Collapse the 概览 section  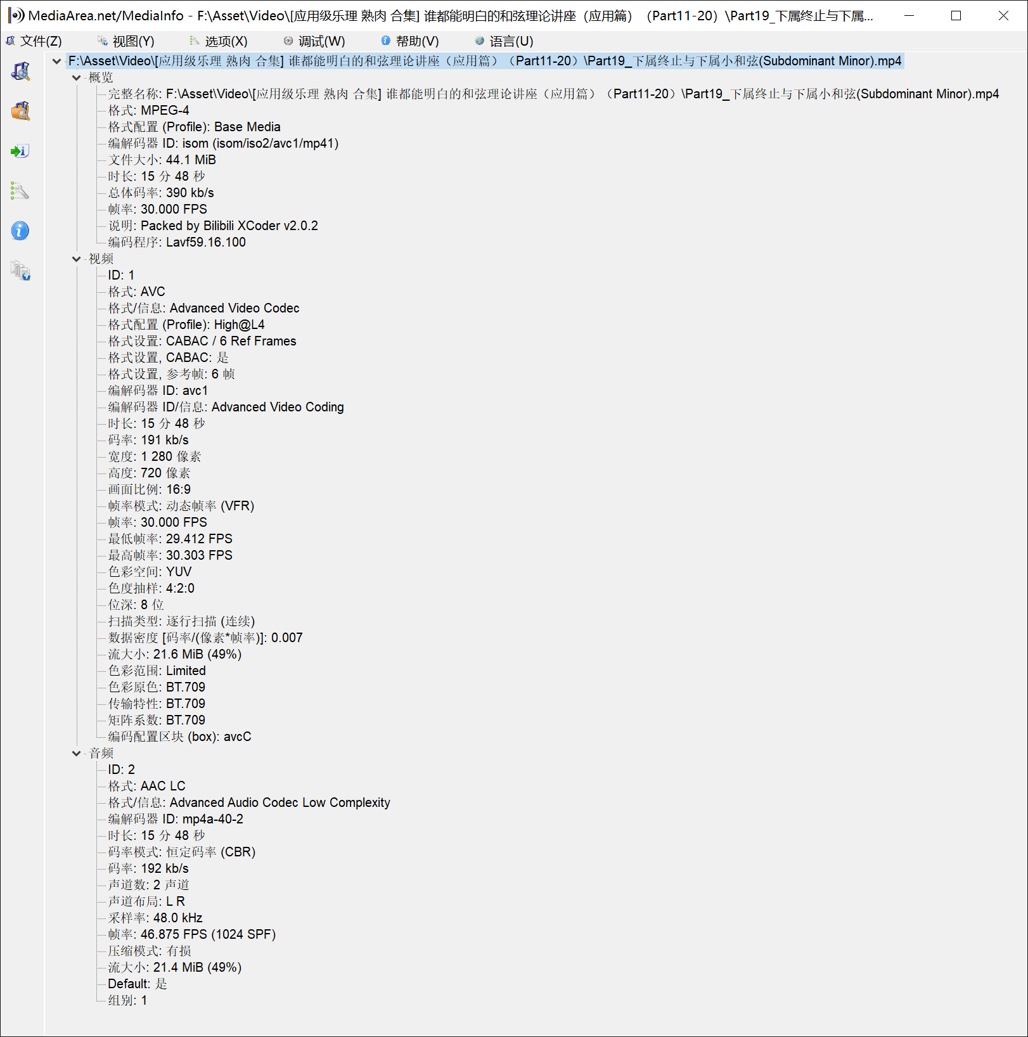(77, 78)
